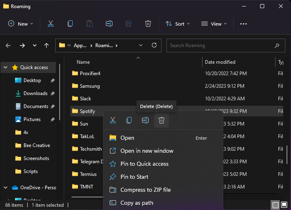Click Rename icon in the context menu

coord(145,120)
